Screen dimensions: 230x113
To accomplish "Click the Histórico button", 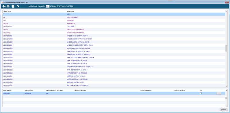I will 224,110.
